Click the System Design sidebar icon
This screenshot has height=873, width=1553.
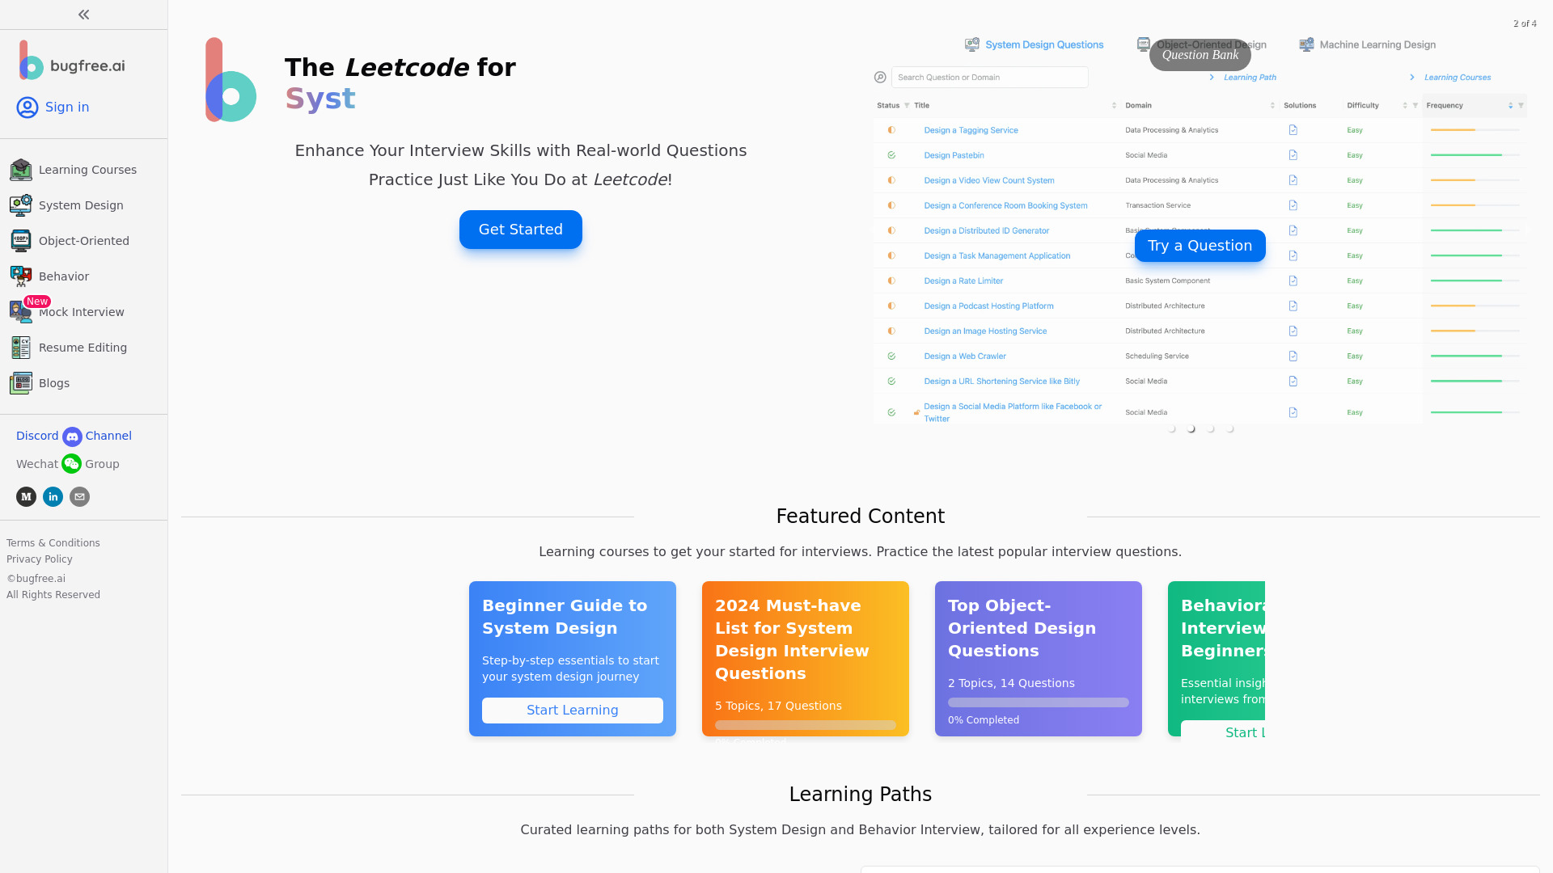click(x=21, y=205)
